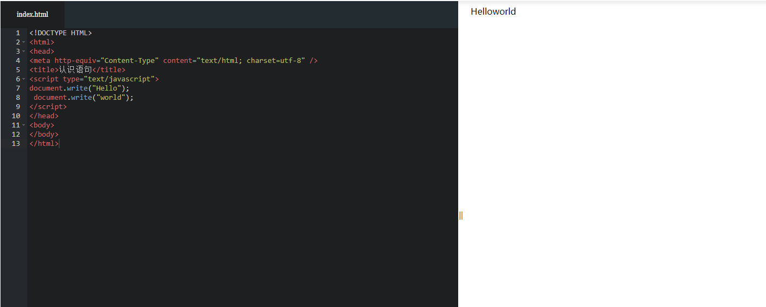This screenshot has height=307, width=766.
Task: Collapse the head tag fold arrow
Action: [x=24, y=52]
